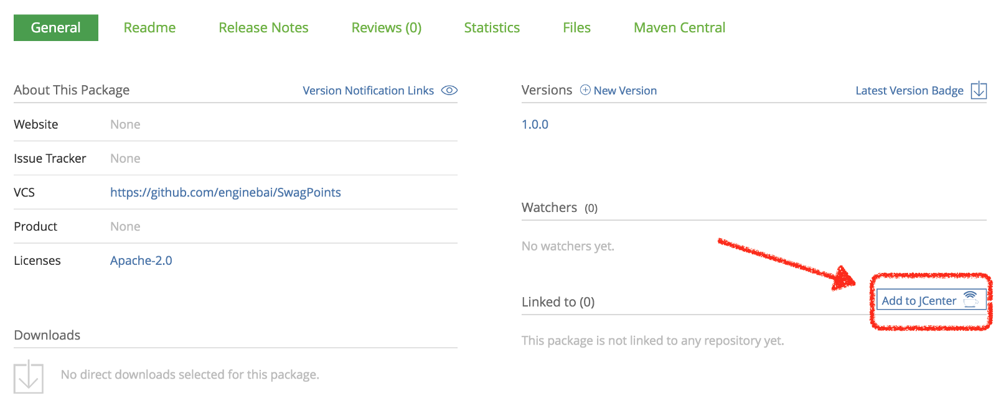Image resolution: width=996 pixels, height=406 pixels.
Task: Click the Licenses label
Action: [x=37, y=261]
